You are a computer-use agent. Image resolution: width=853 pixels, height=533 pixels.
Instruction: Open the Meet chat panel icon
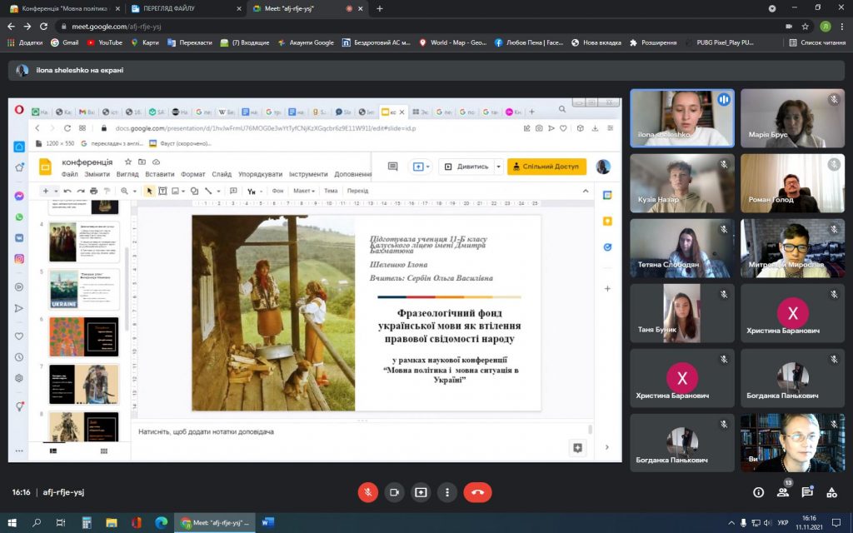coord(807,492)
